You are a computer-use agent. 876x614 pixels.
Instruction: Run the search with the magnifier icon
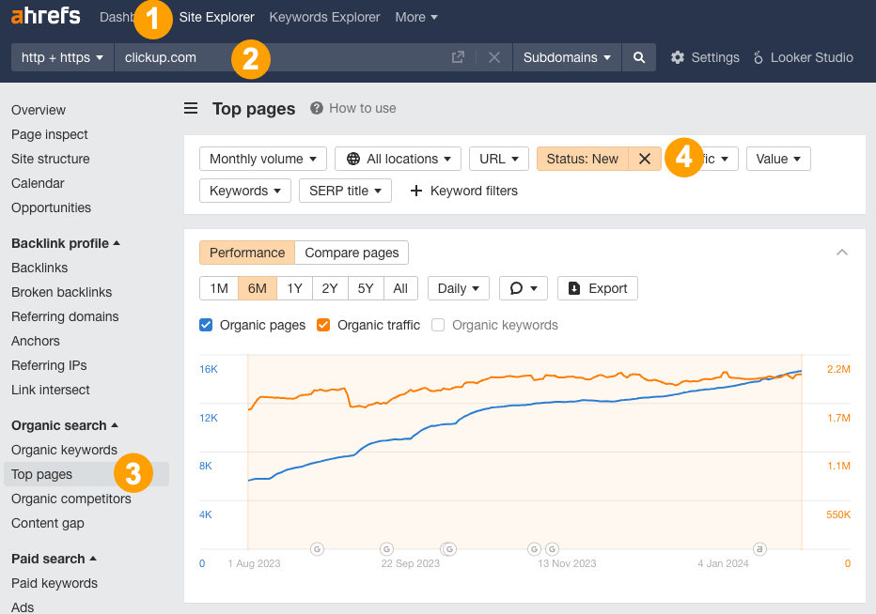[638, 56]
